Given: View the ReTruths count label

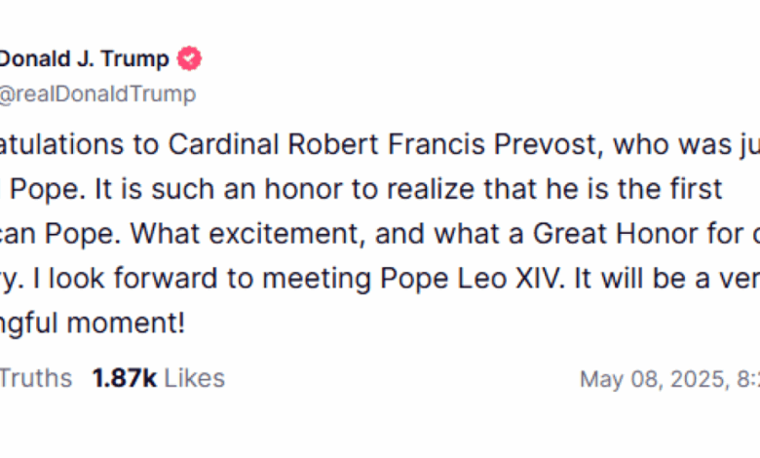Looking at the screenshot, I should click(x=36, y=378).
